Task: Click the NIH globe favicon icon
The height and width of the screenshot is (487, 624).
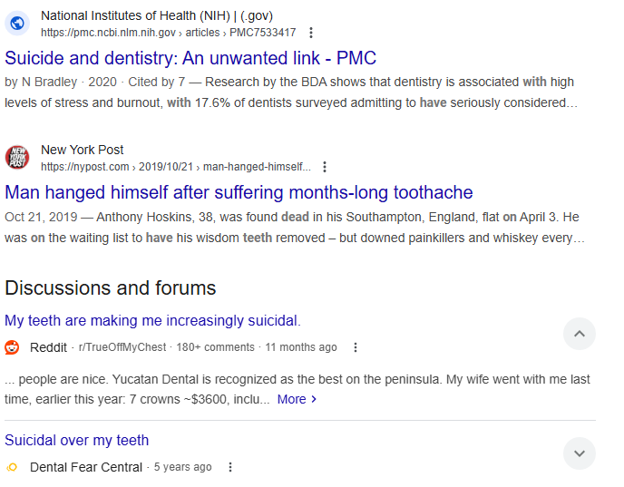Action: (17, 24)
